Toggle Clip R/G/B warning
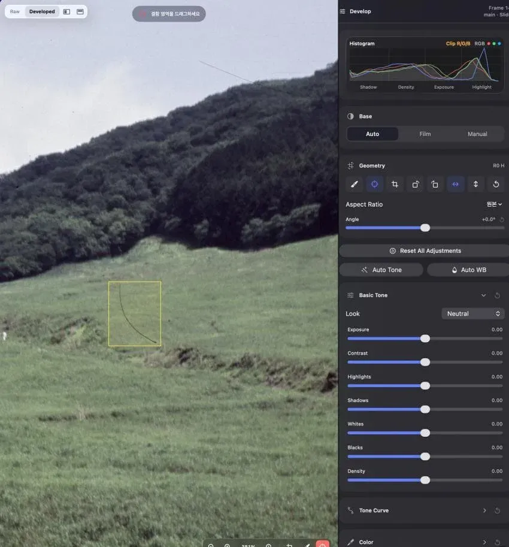This screenshot has width=509, height=547. tap(458, 44)
